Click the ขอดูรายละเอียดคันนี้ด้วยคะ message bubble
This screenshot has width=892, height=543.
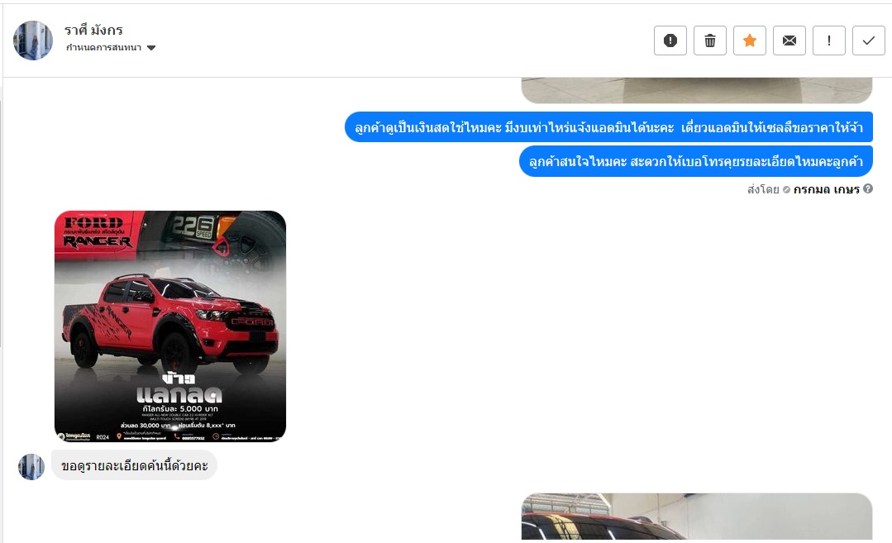[134, 465]
